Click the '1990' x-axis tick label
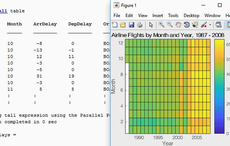The image size is (230, 146). [139, 137]
